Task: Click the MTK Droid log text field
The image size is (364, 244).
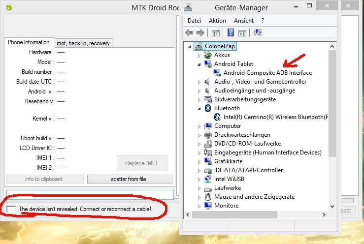Action: 90,195
